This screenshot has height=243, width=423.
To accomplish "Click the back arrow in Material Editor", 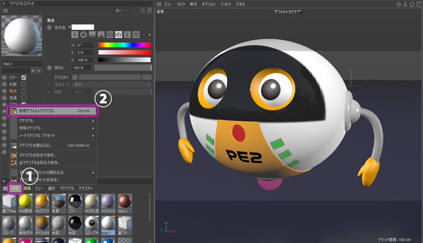I will coord(119,10).
